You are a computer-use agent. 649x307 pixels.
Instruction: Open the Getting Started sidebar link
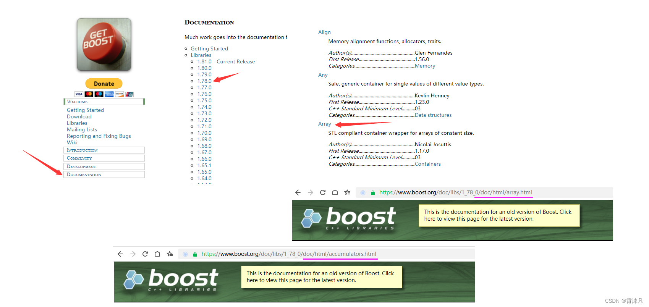click(x=85, y=110)
